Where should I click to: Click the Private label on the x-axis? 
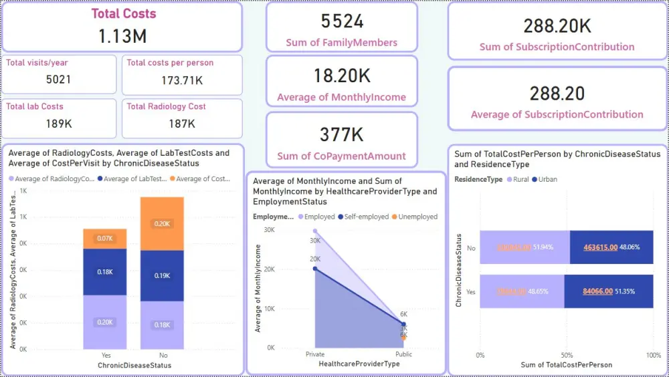(x=315, y=354)
